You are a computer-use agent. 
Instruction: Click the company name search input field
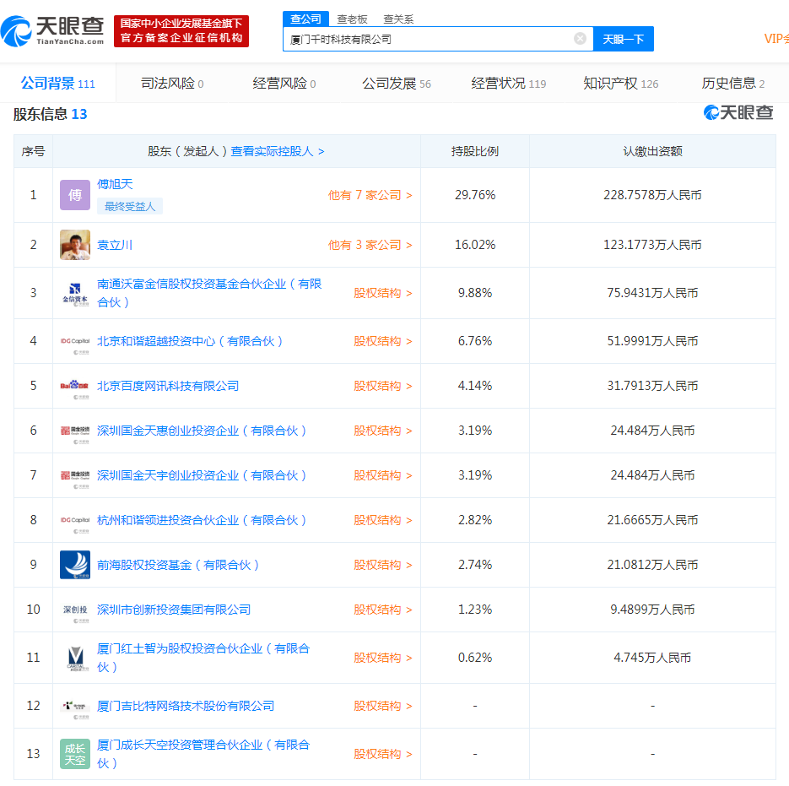(426, 39)
